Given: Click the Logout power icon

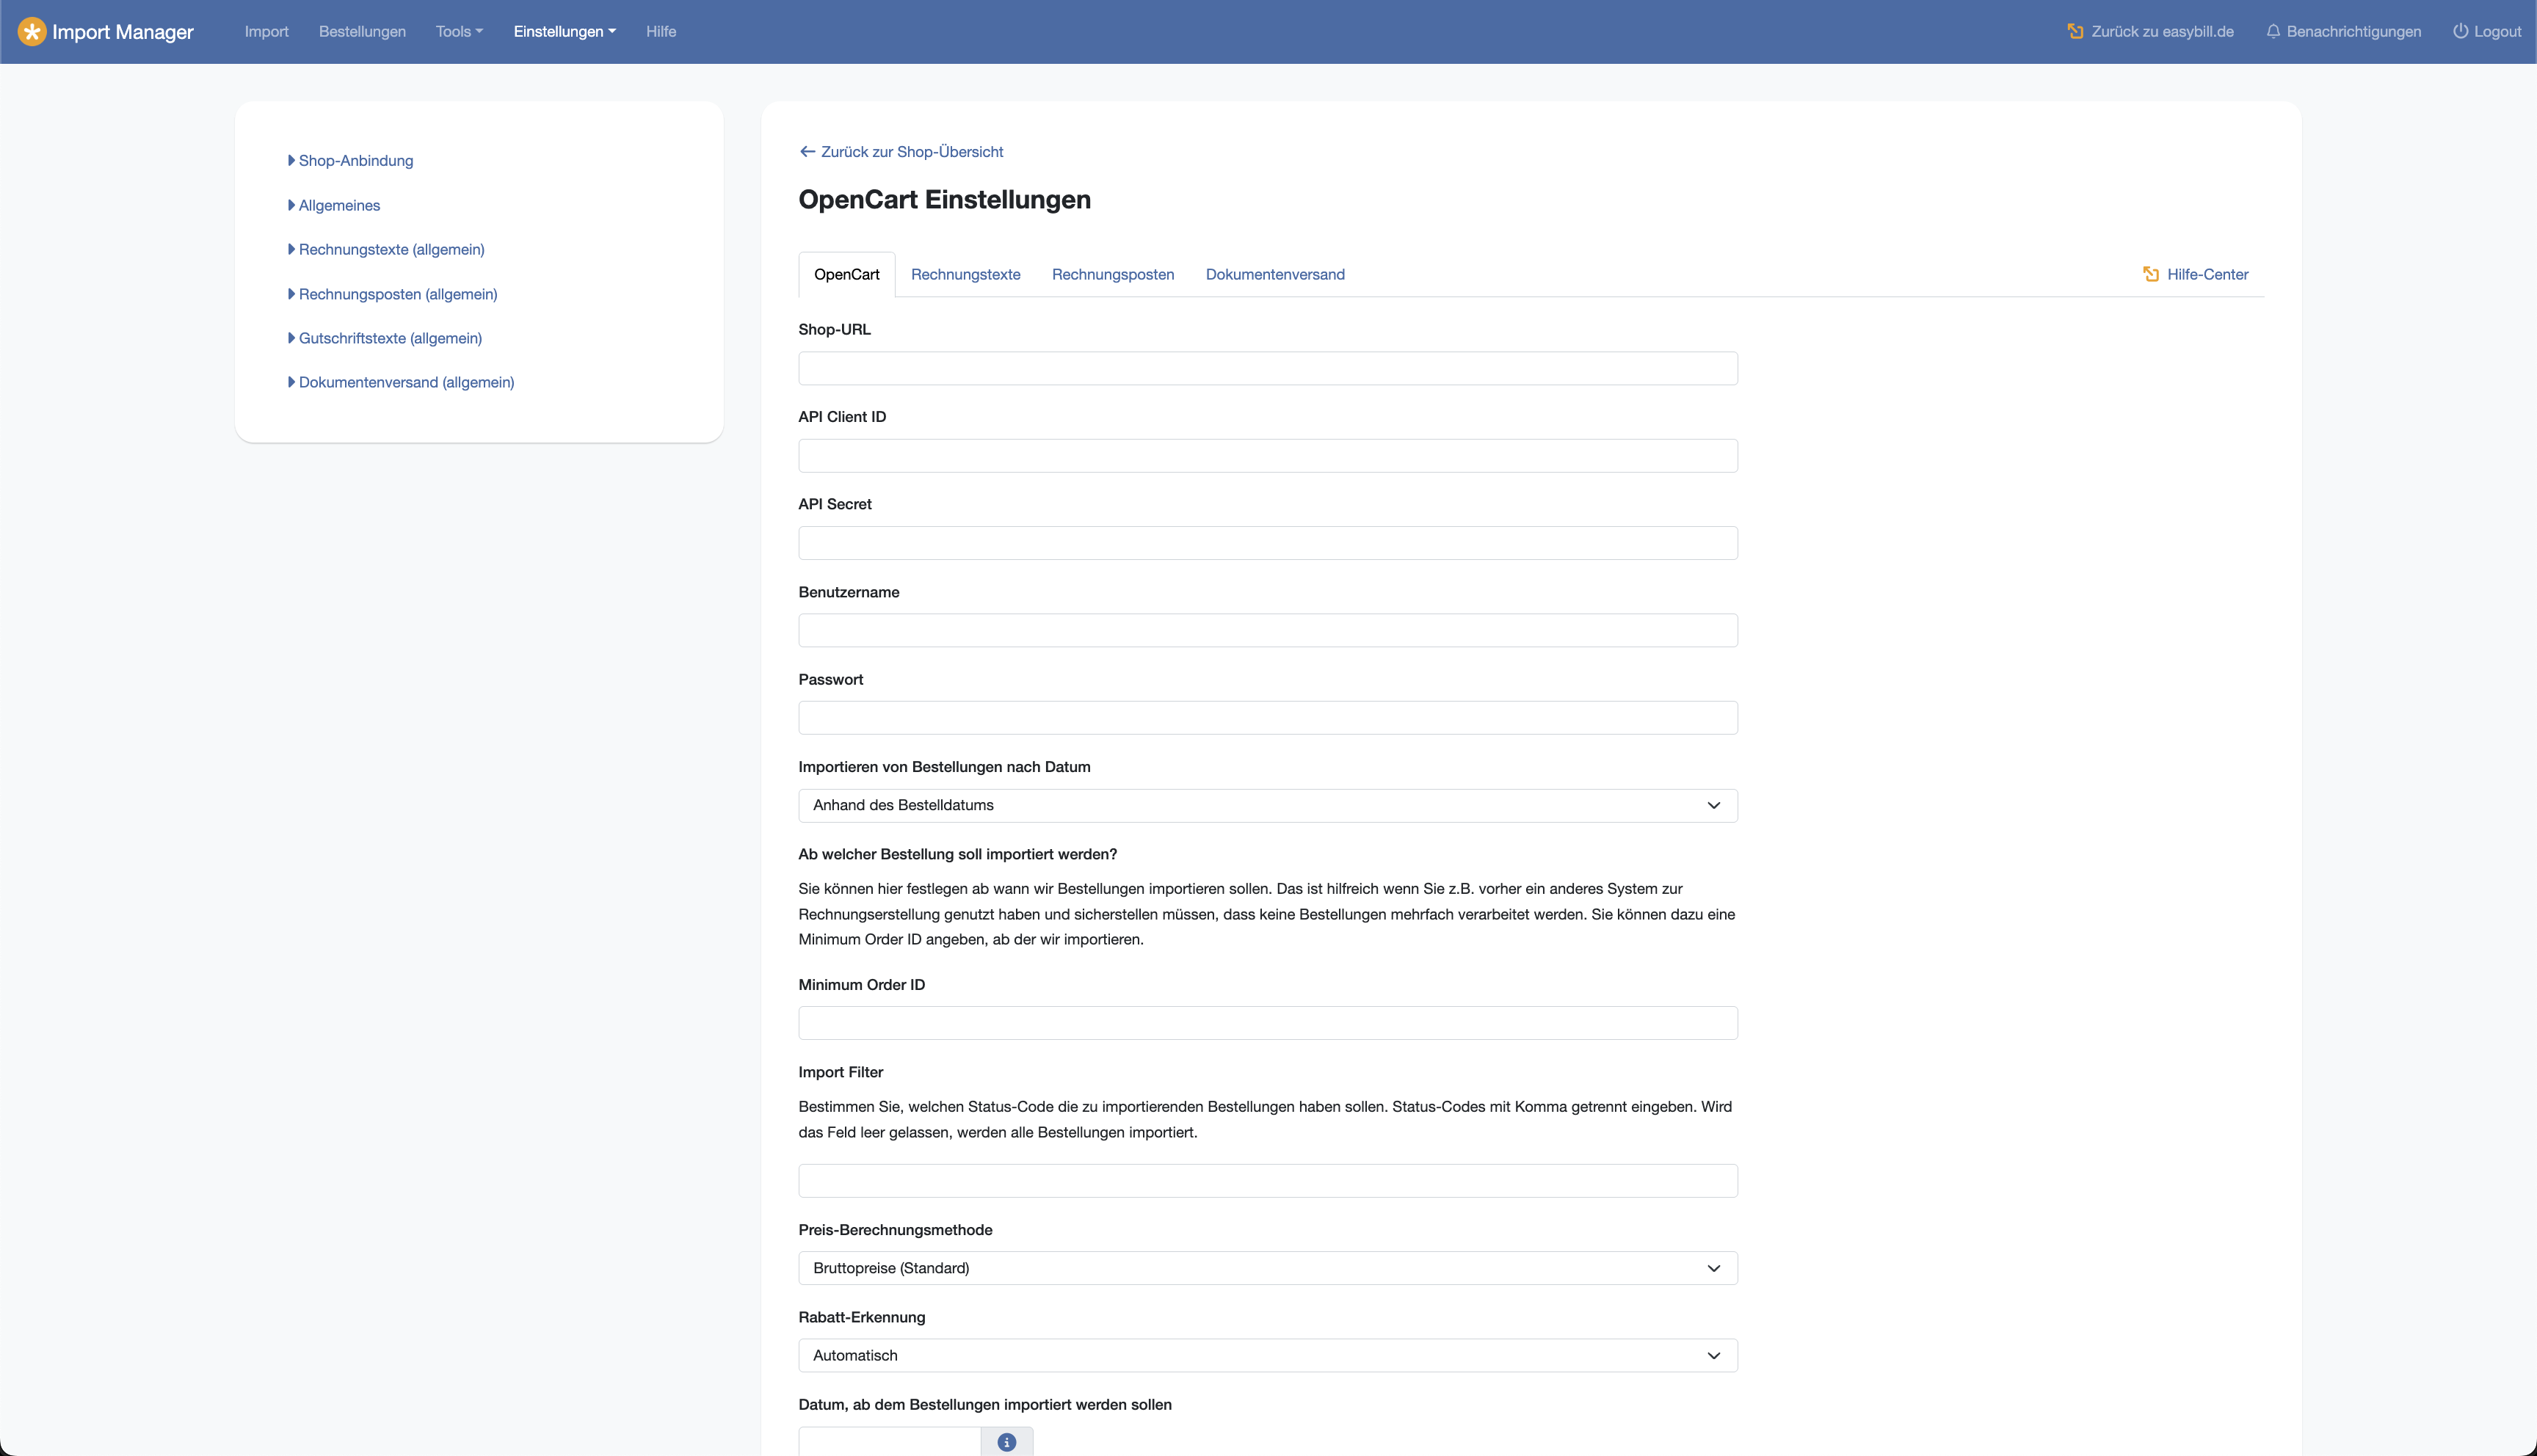Looking at the screenshot, I should pos(2460,32).
